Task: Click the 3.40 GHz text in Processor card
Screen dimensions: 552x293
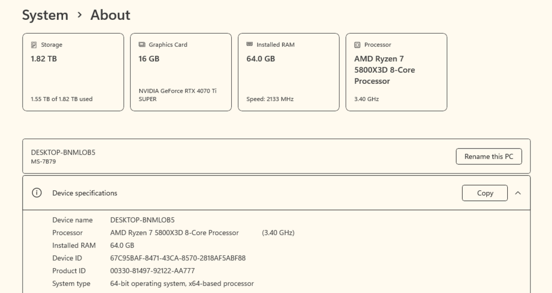Action: tap(367, 99)
